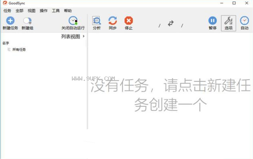
Task: Click the right folder path slash
Action: (182, 25)
